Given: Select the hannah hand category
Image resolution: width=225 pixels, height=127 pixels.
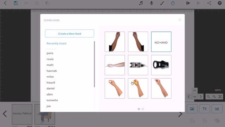Looking at the screenshot, I should (x=52, y=71).
